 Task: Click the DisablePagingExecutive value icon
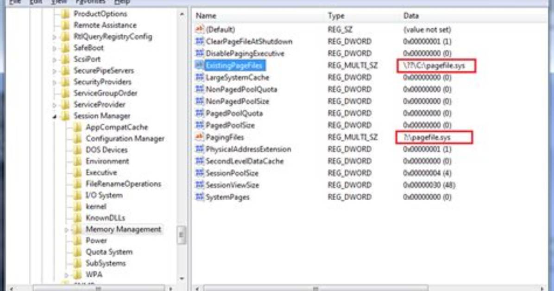tap(200, 53)
